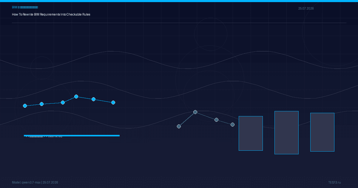Click the title "How To Rewrite BIM Requirements Into Checkable Rules"
Screen dimensions: 358x188
pos(51,14)
